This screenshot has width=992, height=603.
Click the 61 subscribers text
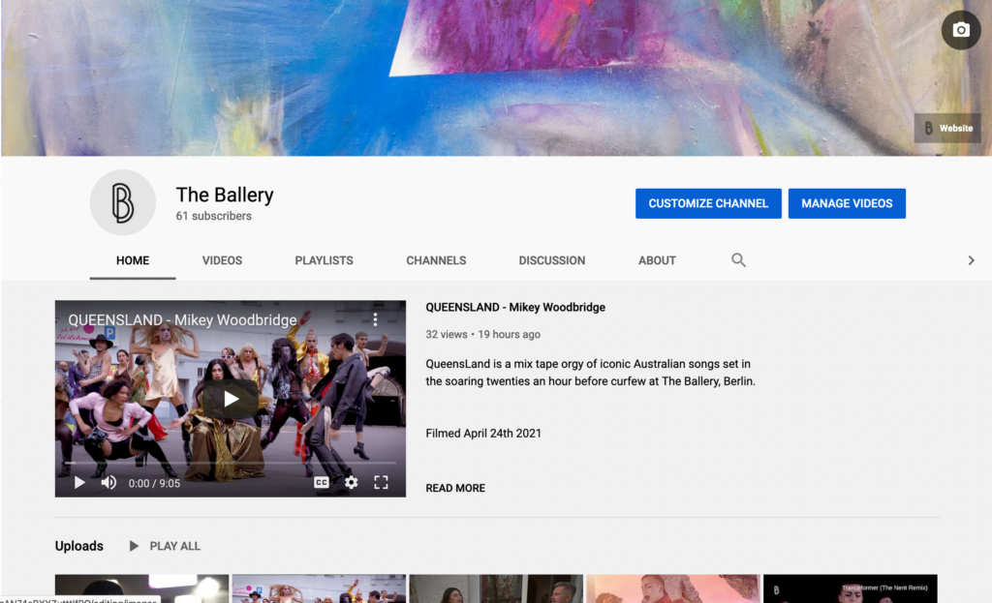click(x=214, y=216)
